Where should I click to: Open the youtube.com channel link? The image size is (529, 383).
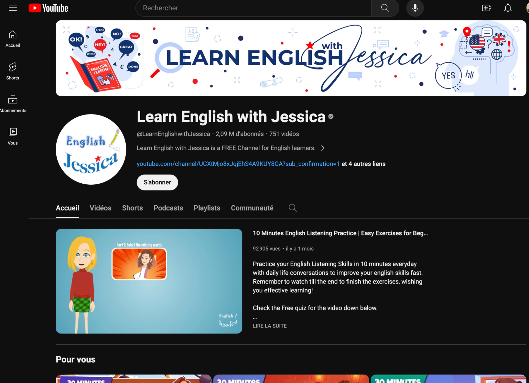click(238, 164)
